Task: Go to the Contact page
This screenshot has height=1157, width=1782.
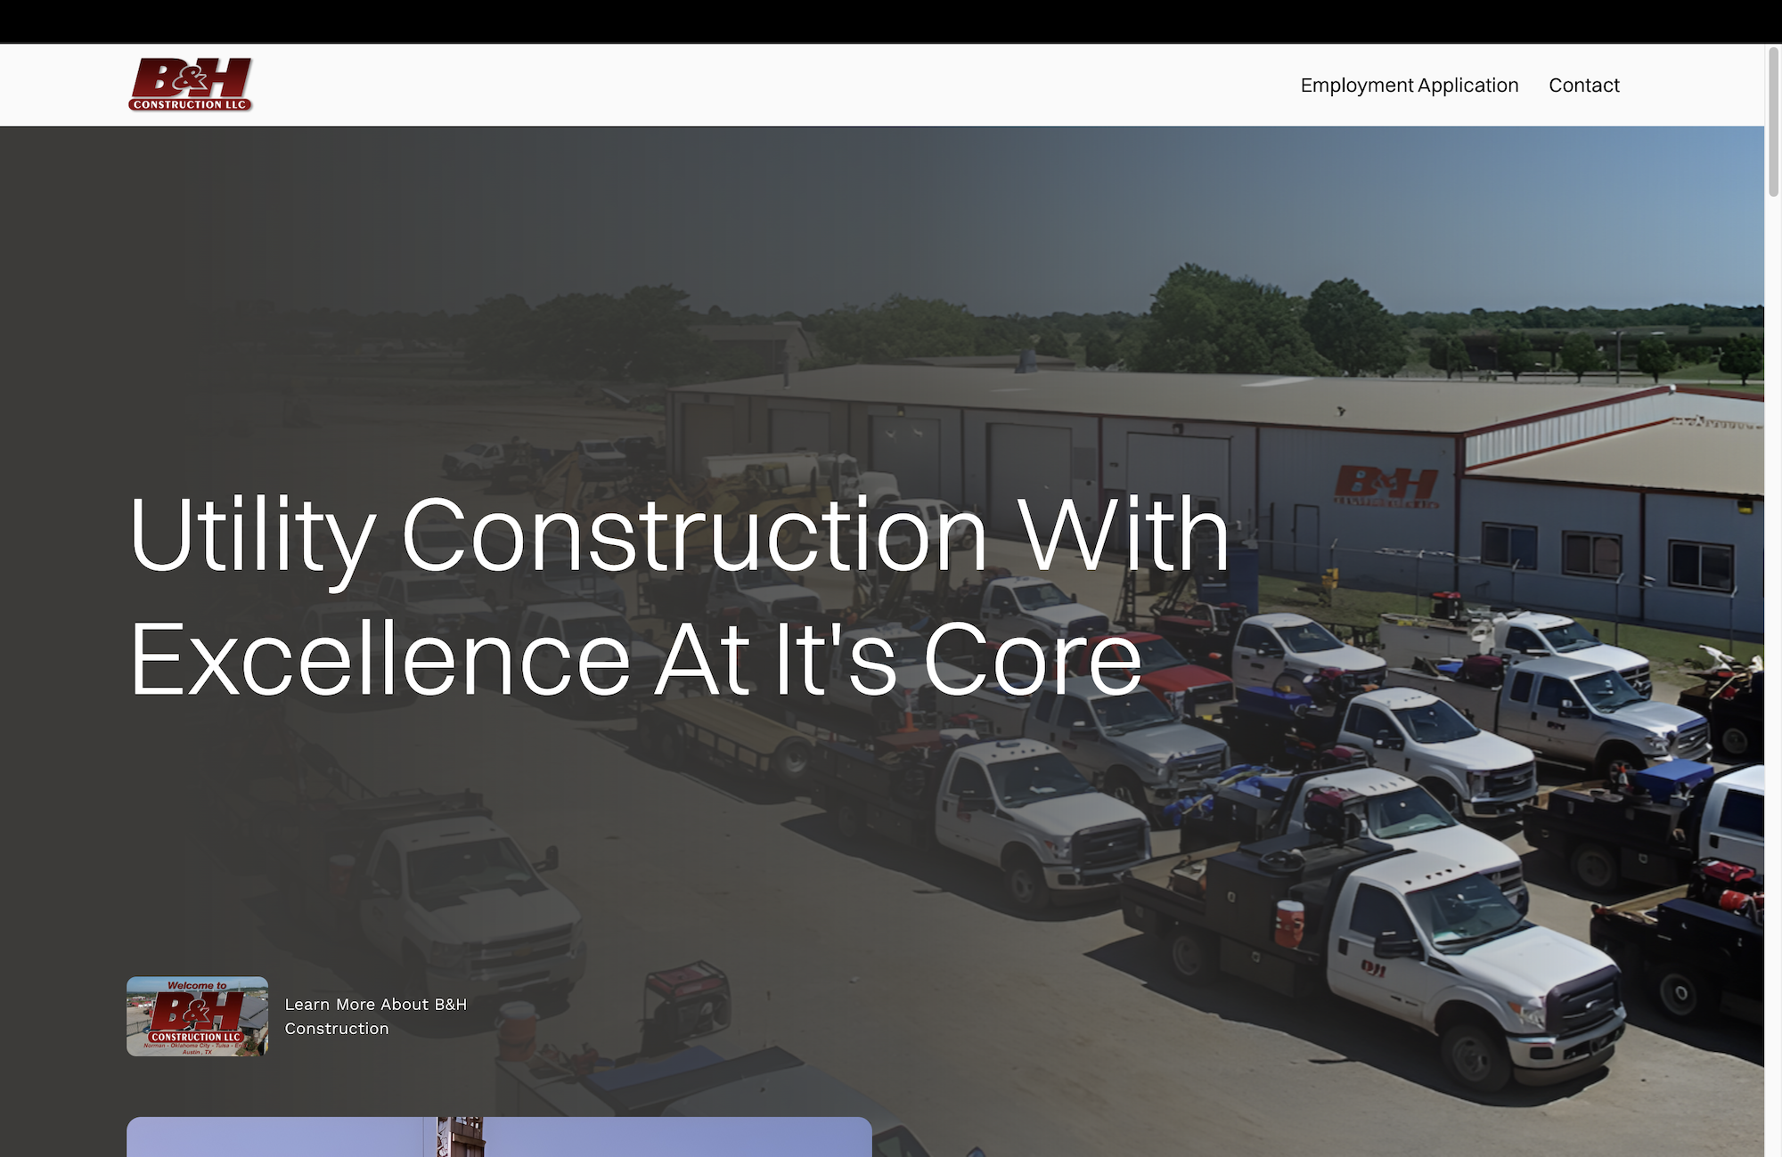Action: (1583, 86)
